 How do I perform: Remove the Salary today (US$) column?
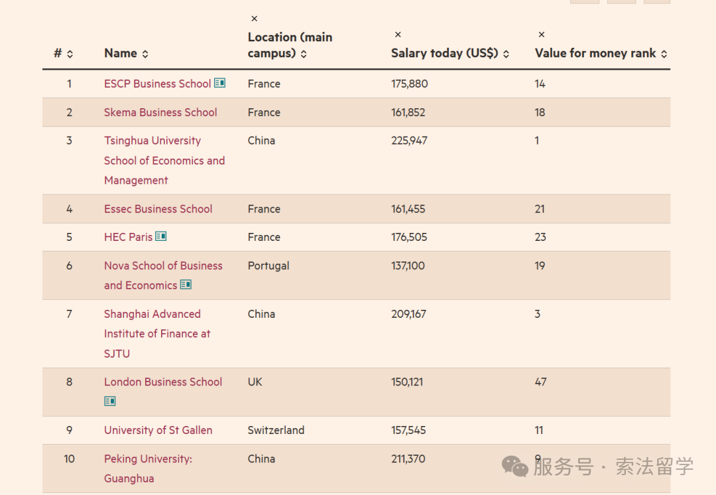(398, 35)
